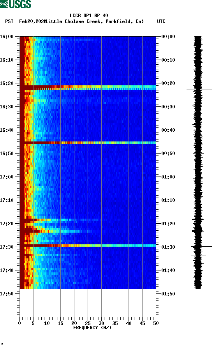Click the 17:00 PST time label
The image size is (215, 348).
(7, 177)
